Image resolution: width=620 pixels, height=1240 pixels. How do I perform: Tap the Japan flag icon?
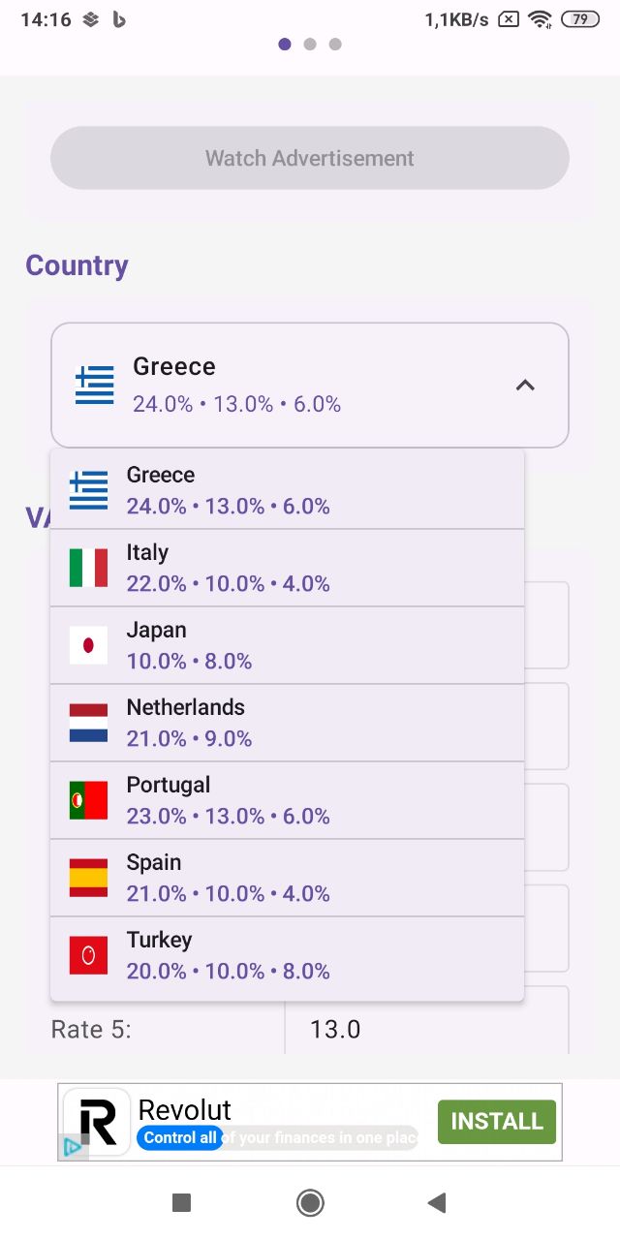tap(88, 645)
